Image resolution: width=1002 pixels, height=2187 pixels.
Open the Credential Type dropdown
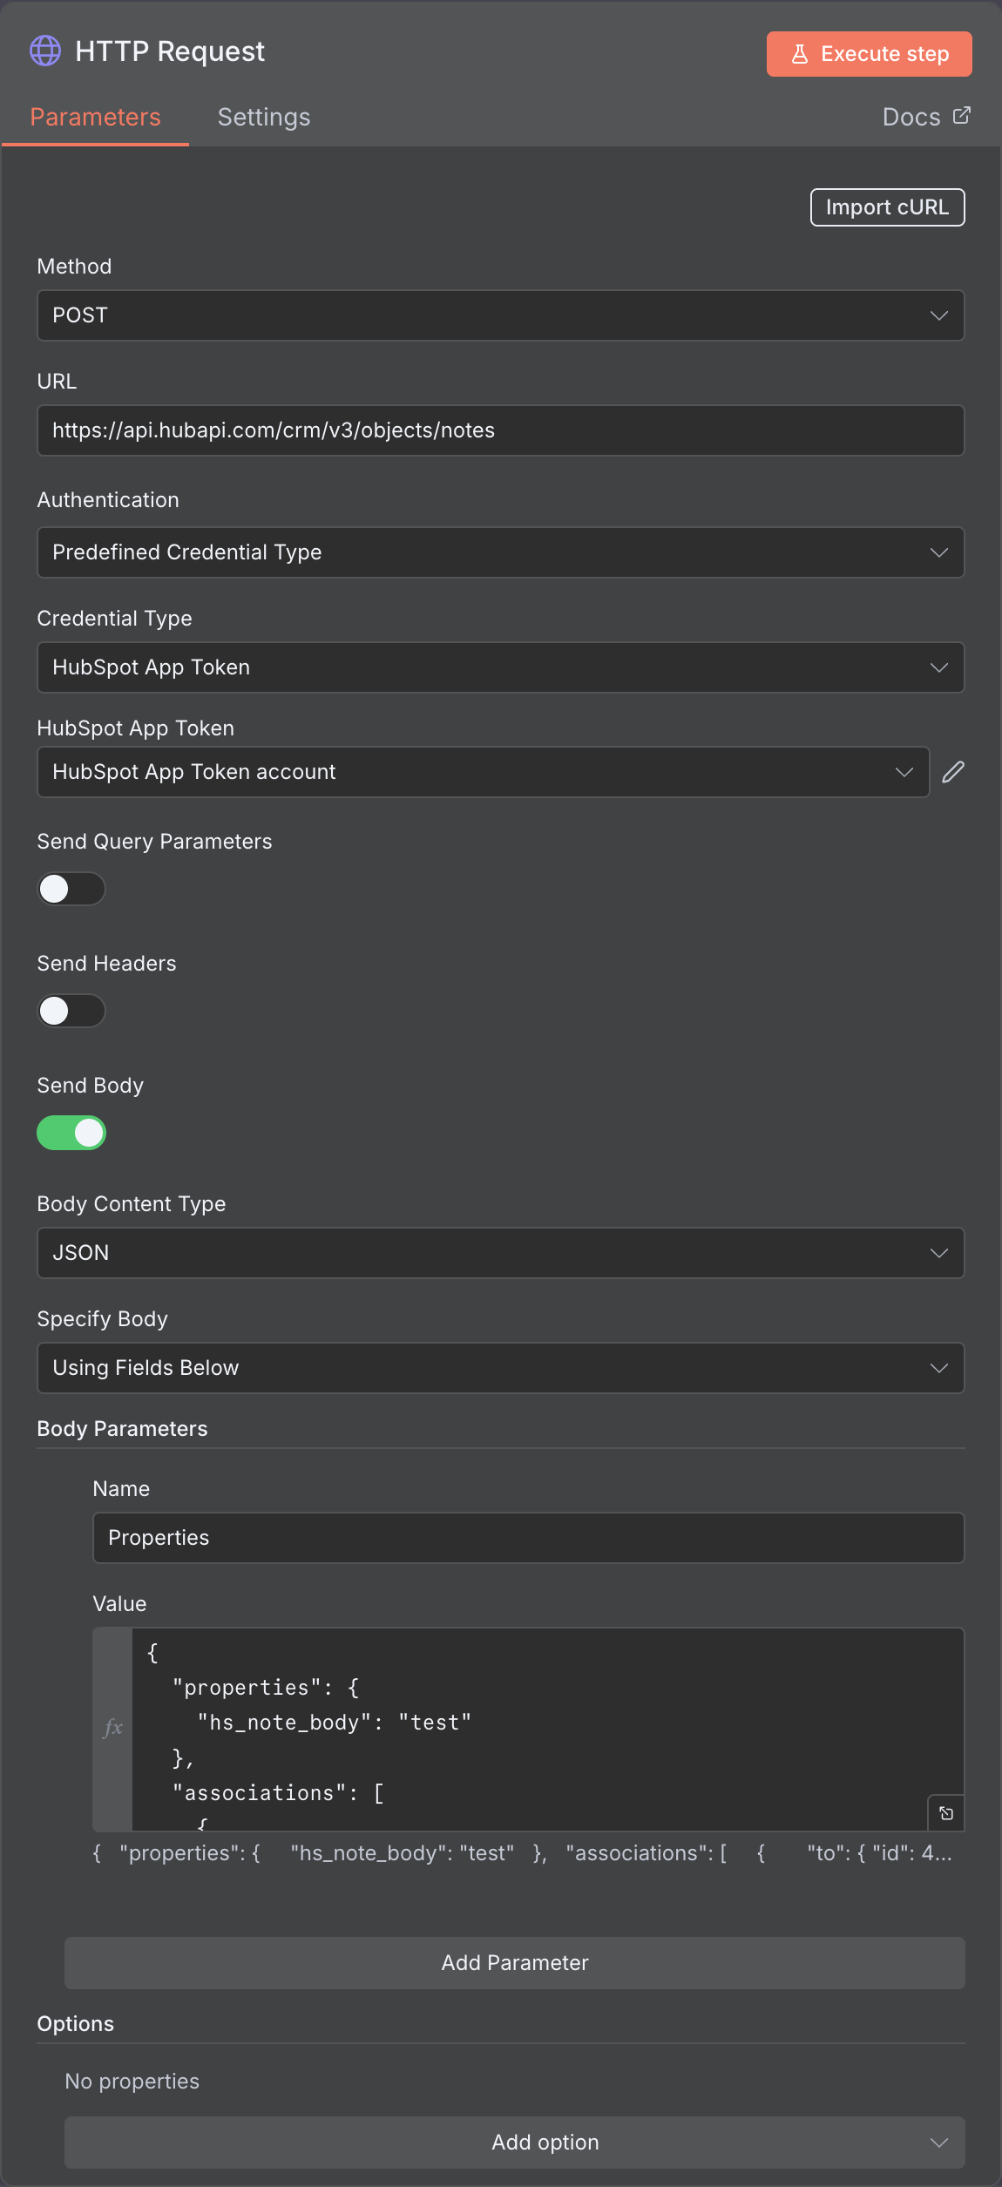point(501,667)
